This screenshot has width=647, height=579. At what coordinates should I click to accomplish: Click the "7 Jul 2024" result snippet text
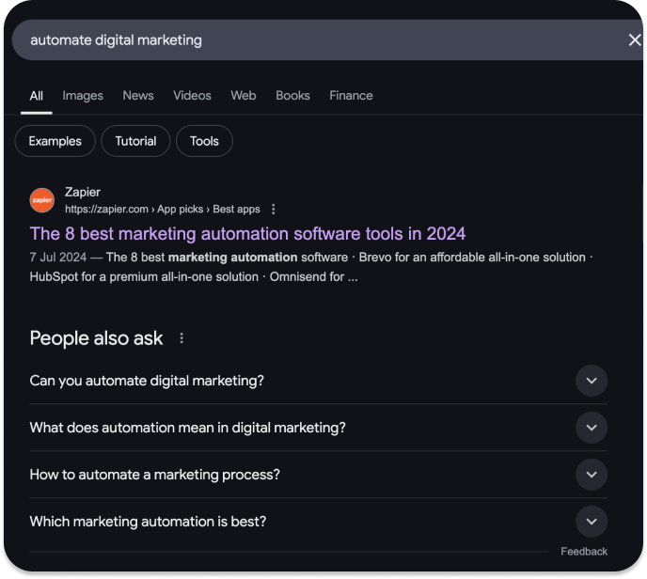tap(311, 267)
